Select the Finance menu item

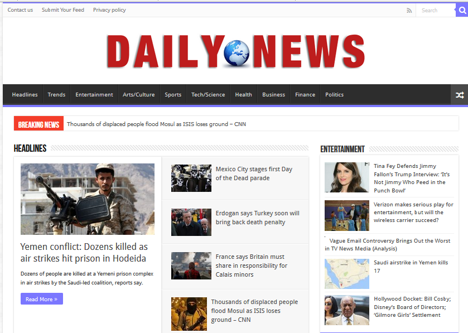coord(305,95)
